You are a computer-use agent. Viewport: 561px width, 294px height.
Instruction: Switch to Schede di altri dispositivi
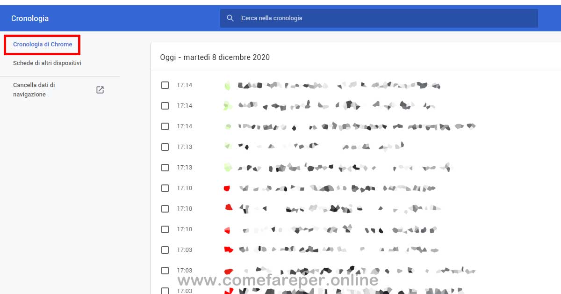pos(48,63)
